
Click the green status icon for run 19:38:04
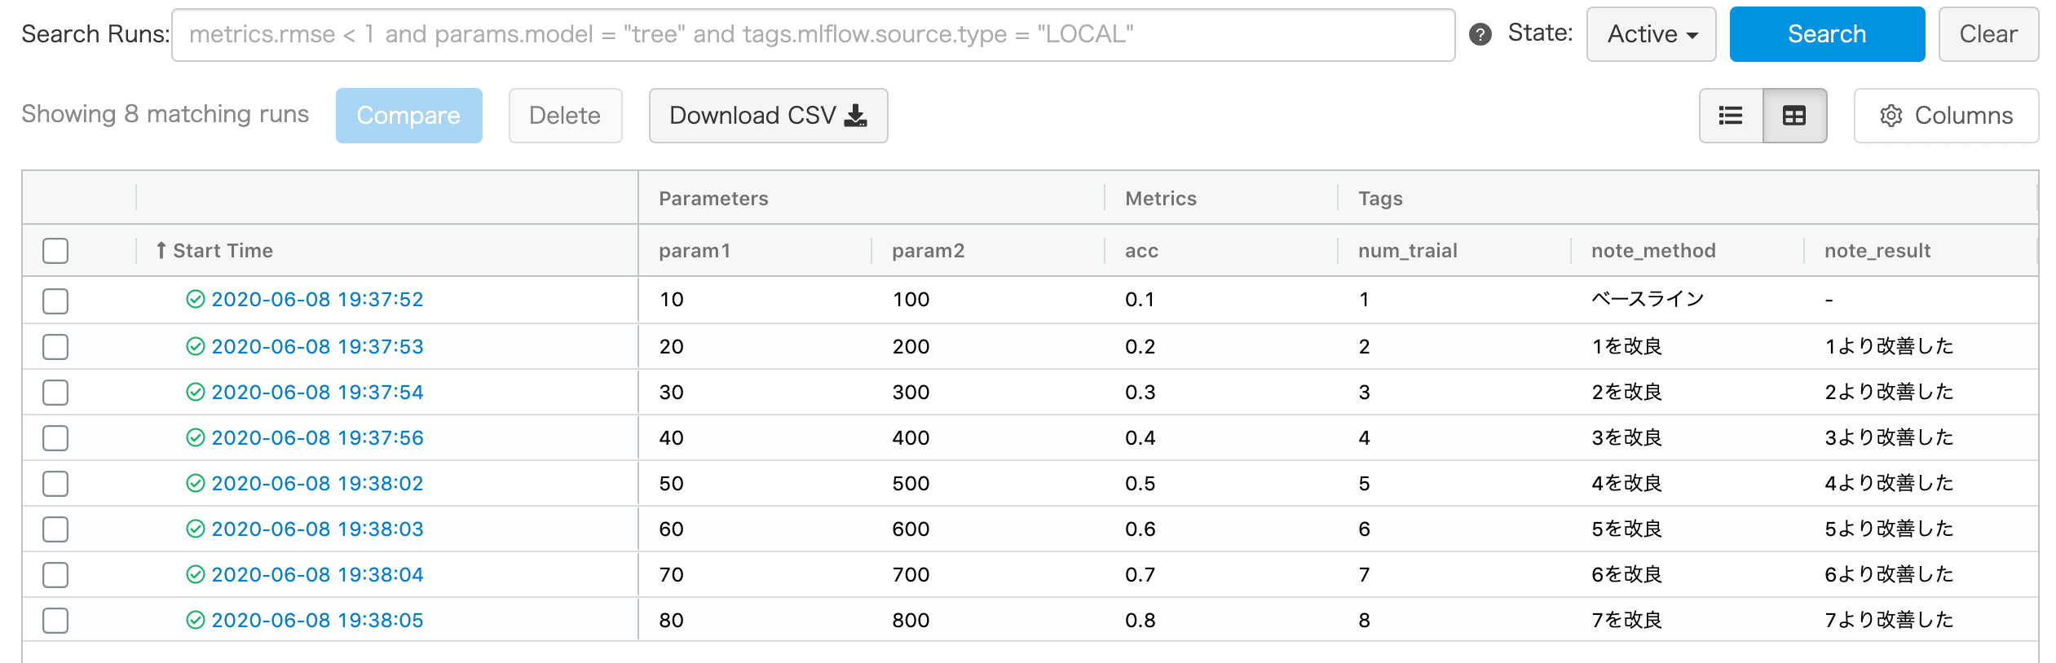click(196, 574)
